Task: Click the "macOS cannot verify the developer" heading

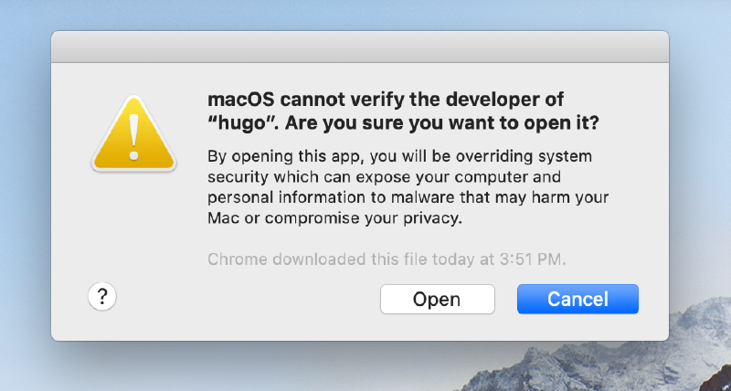Action: click(386, 99)
